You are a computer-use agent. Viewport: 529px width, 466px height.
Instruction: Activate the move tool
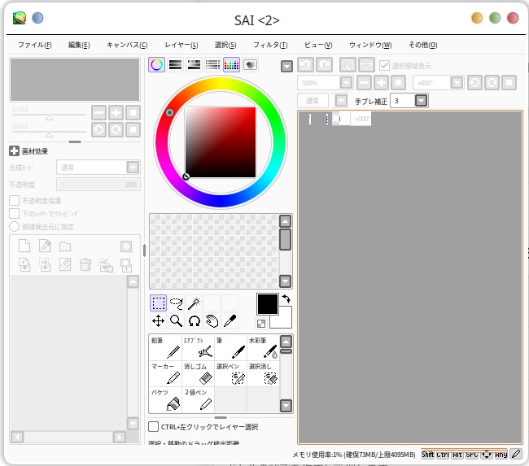[159, 321]
